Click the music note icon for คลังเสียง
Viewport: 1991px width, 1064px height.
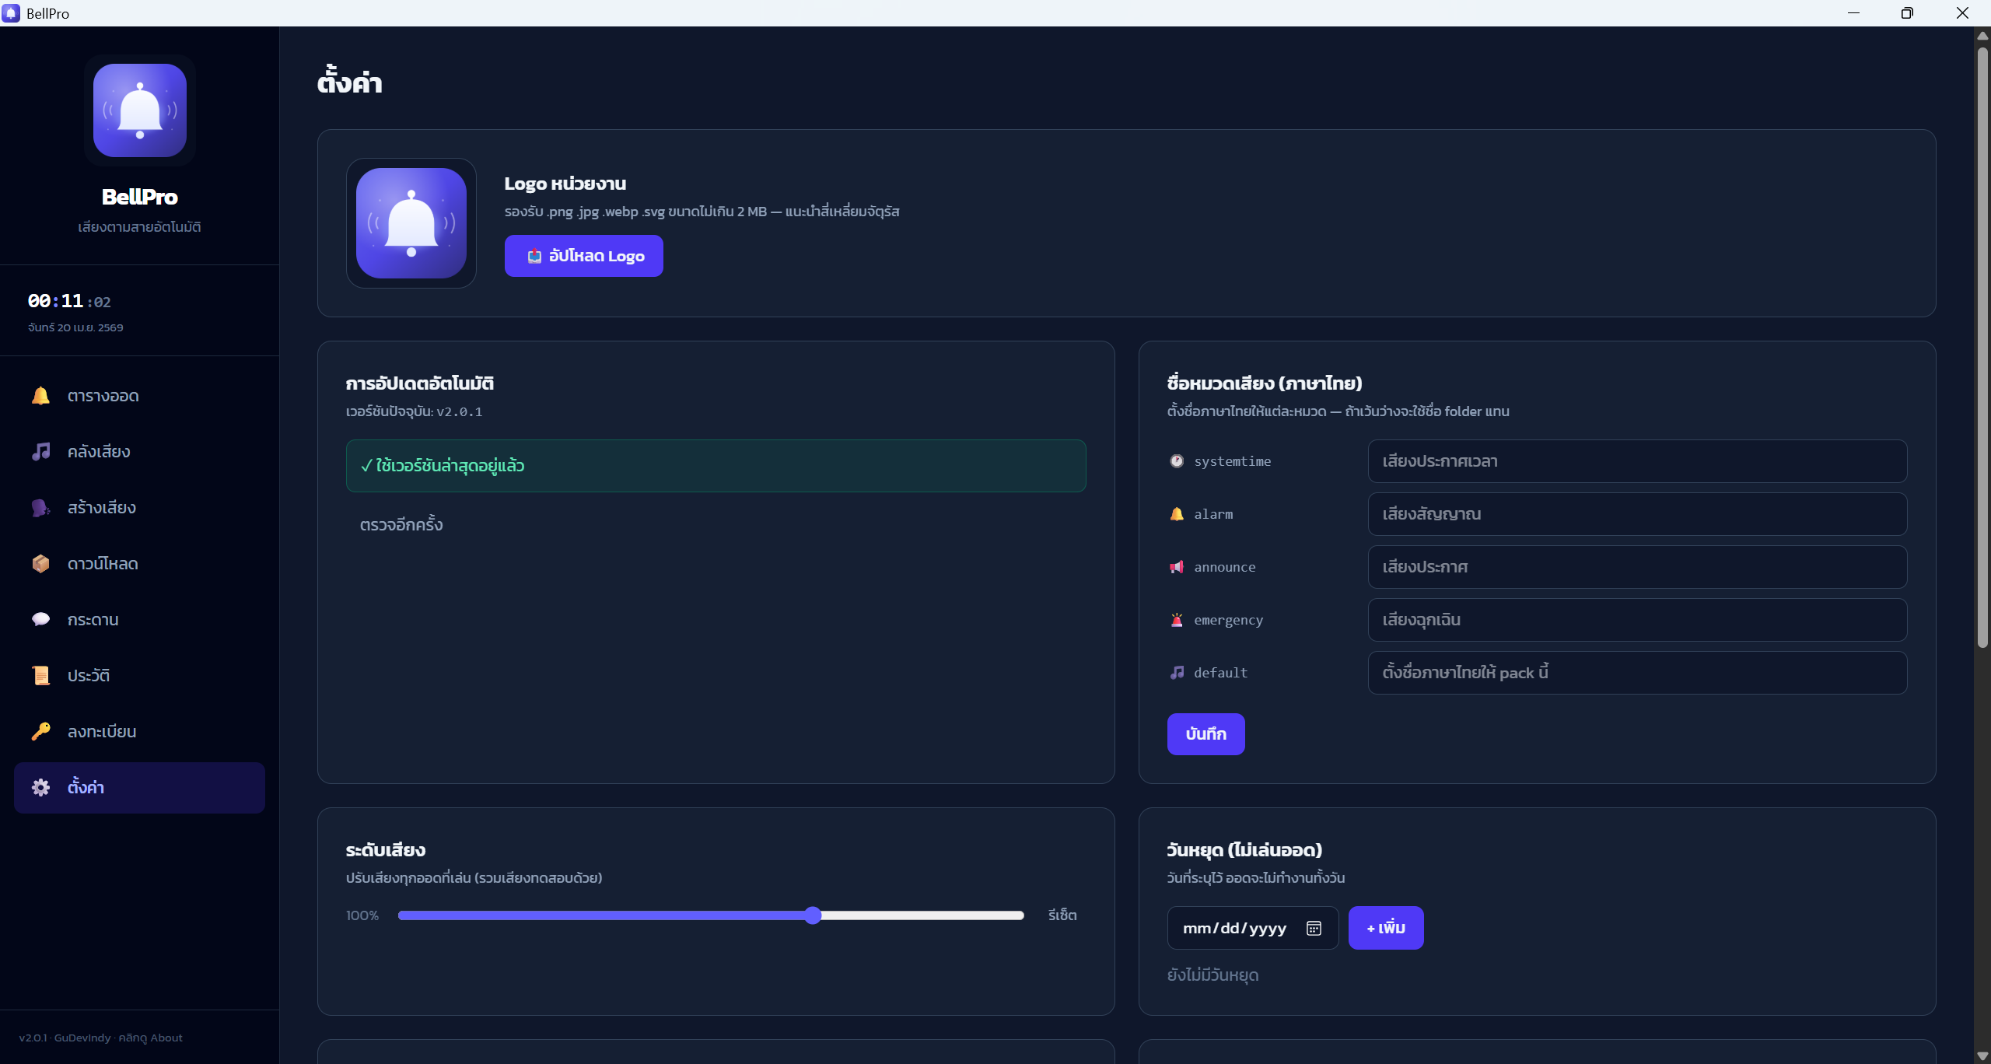(x=40, y=452)
